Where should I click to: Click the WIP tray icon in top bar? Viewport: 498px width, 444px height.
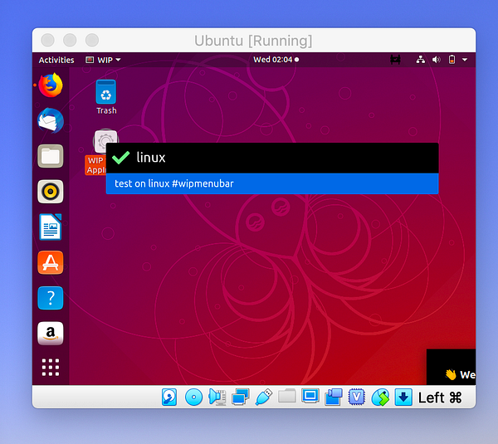(395, 60)
